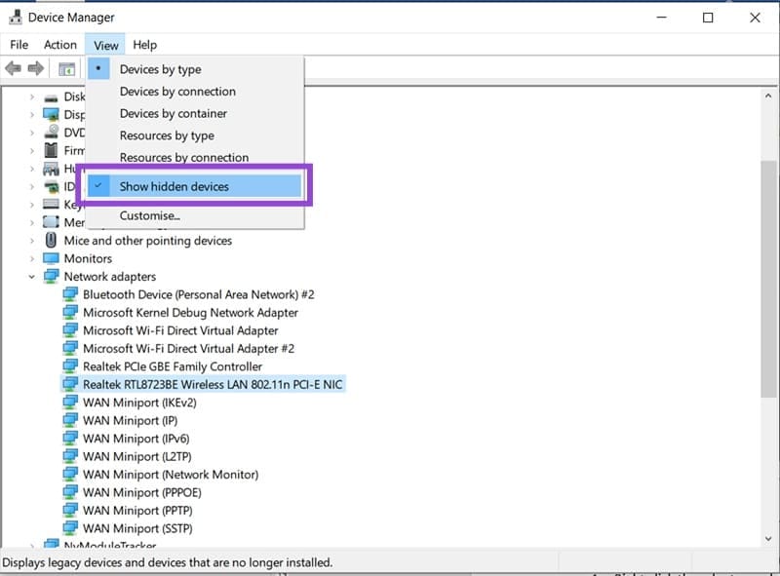Click the forward navigation arrow icon
The height and width of the screenshot is (576, 780).
tap(36, 68)
